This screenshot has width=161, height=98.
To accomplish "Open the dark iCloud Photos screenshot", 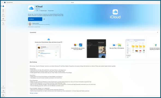I will click(96, 48).
